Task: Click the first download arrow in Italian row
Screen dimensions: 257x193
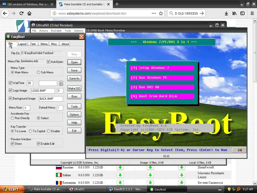Action: coord(120,175)
